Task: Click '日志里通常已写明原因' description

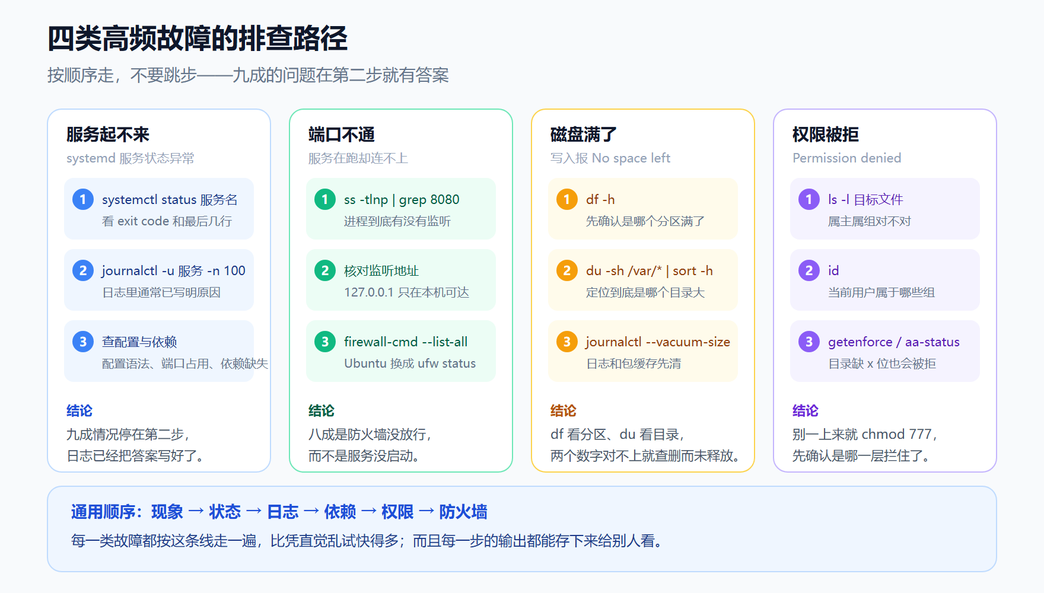Action: coord(161,292)
